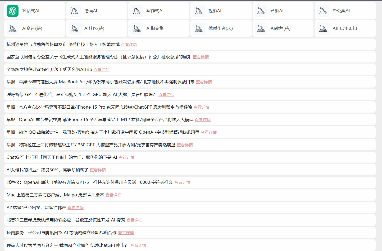Open details for the 四天工作制 ChatGPT article
The height and width of the screenshot is (251, 382).
click(x=126, y=157)
